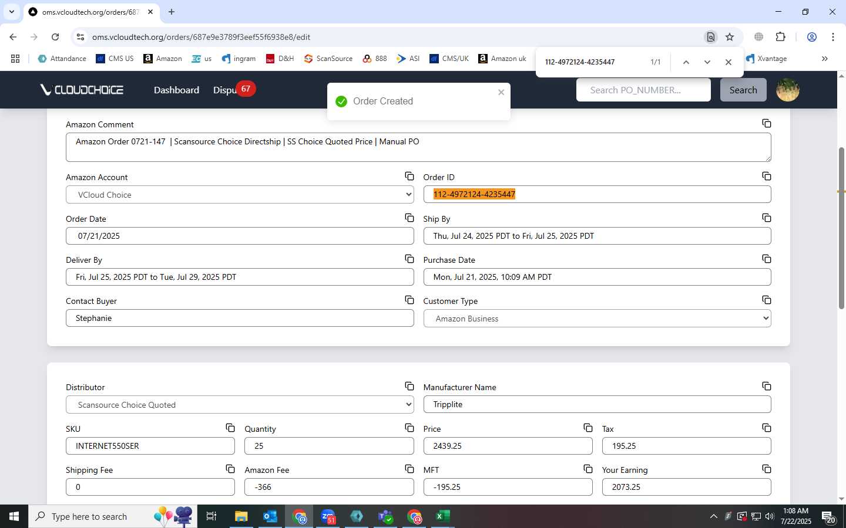Click the Amazon Comment text area
Screen dimensions: 846x528
(x=418, y=147)
